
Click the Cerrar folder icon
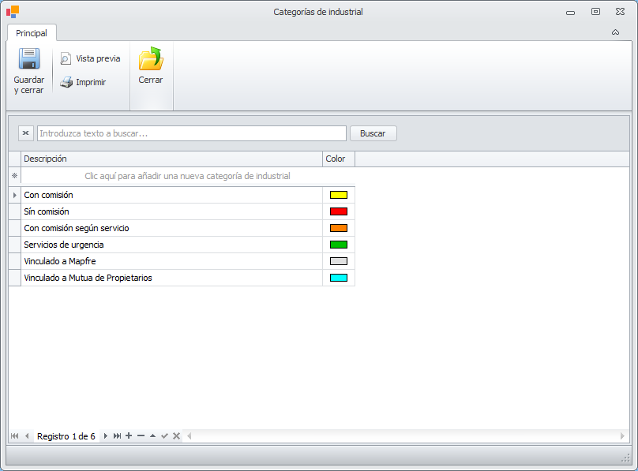click(151, 59)
